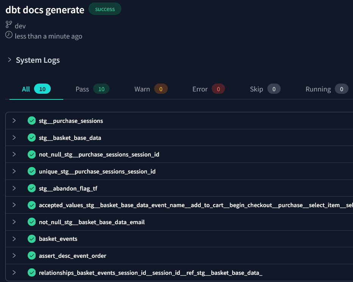Click the unique_stg__purchase_sessions_session_id text
The image size is (353, 282).
coord(97,172)
